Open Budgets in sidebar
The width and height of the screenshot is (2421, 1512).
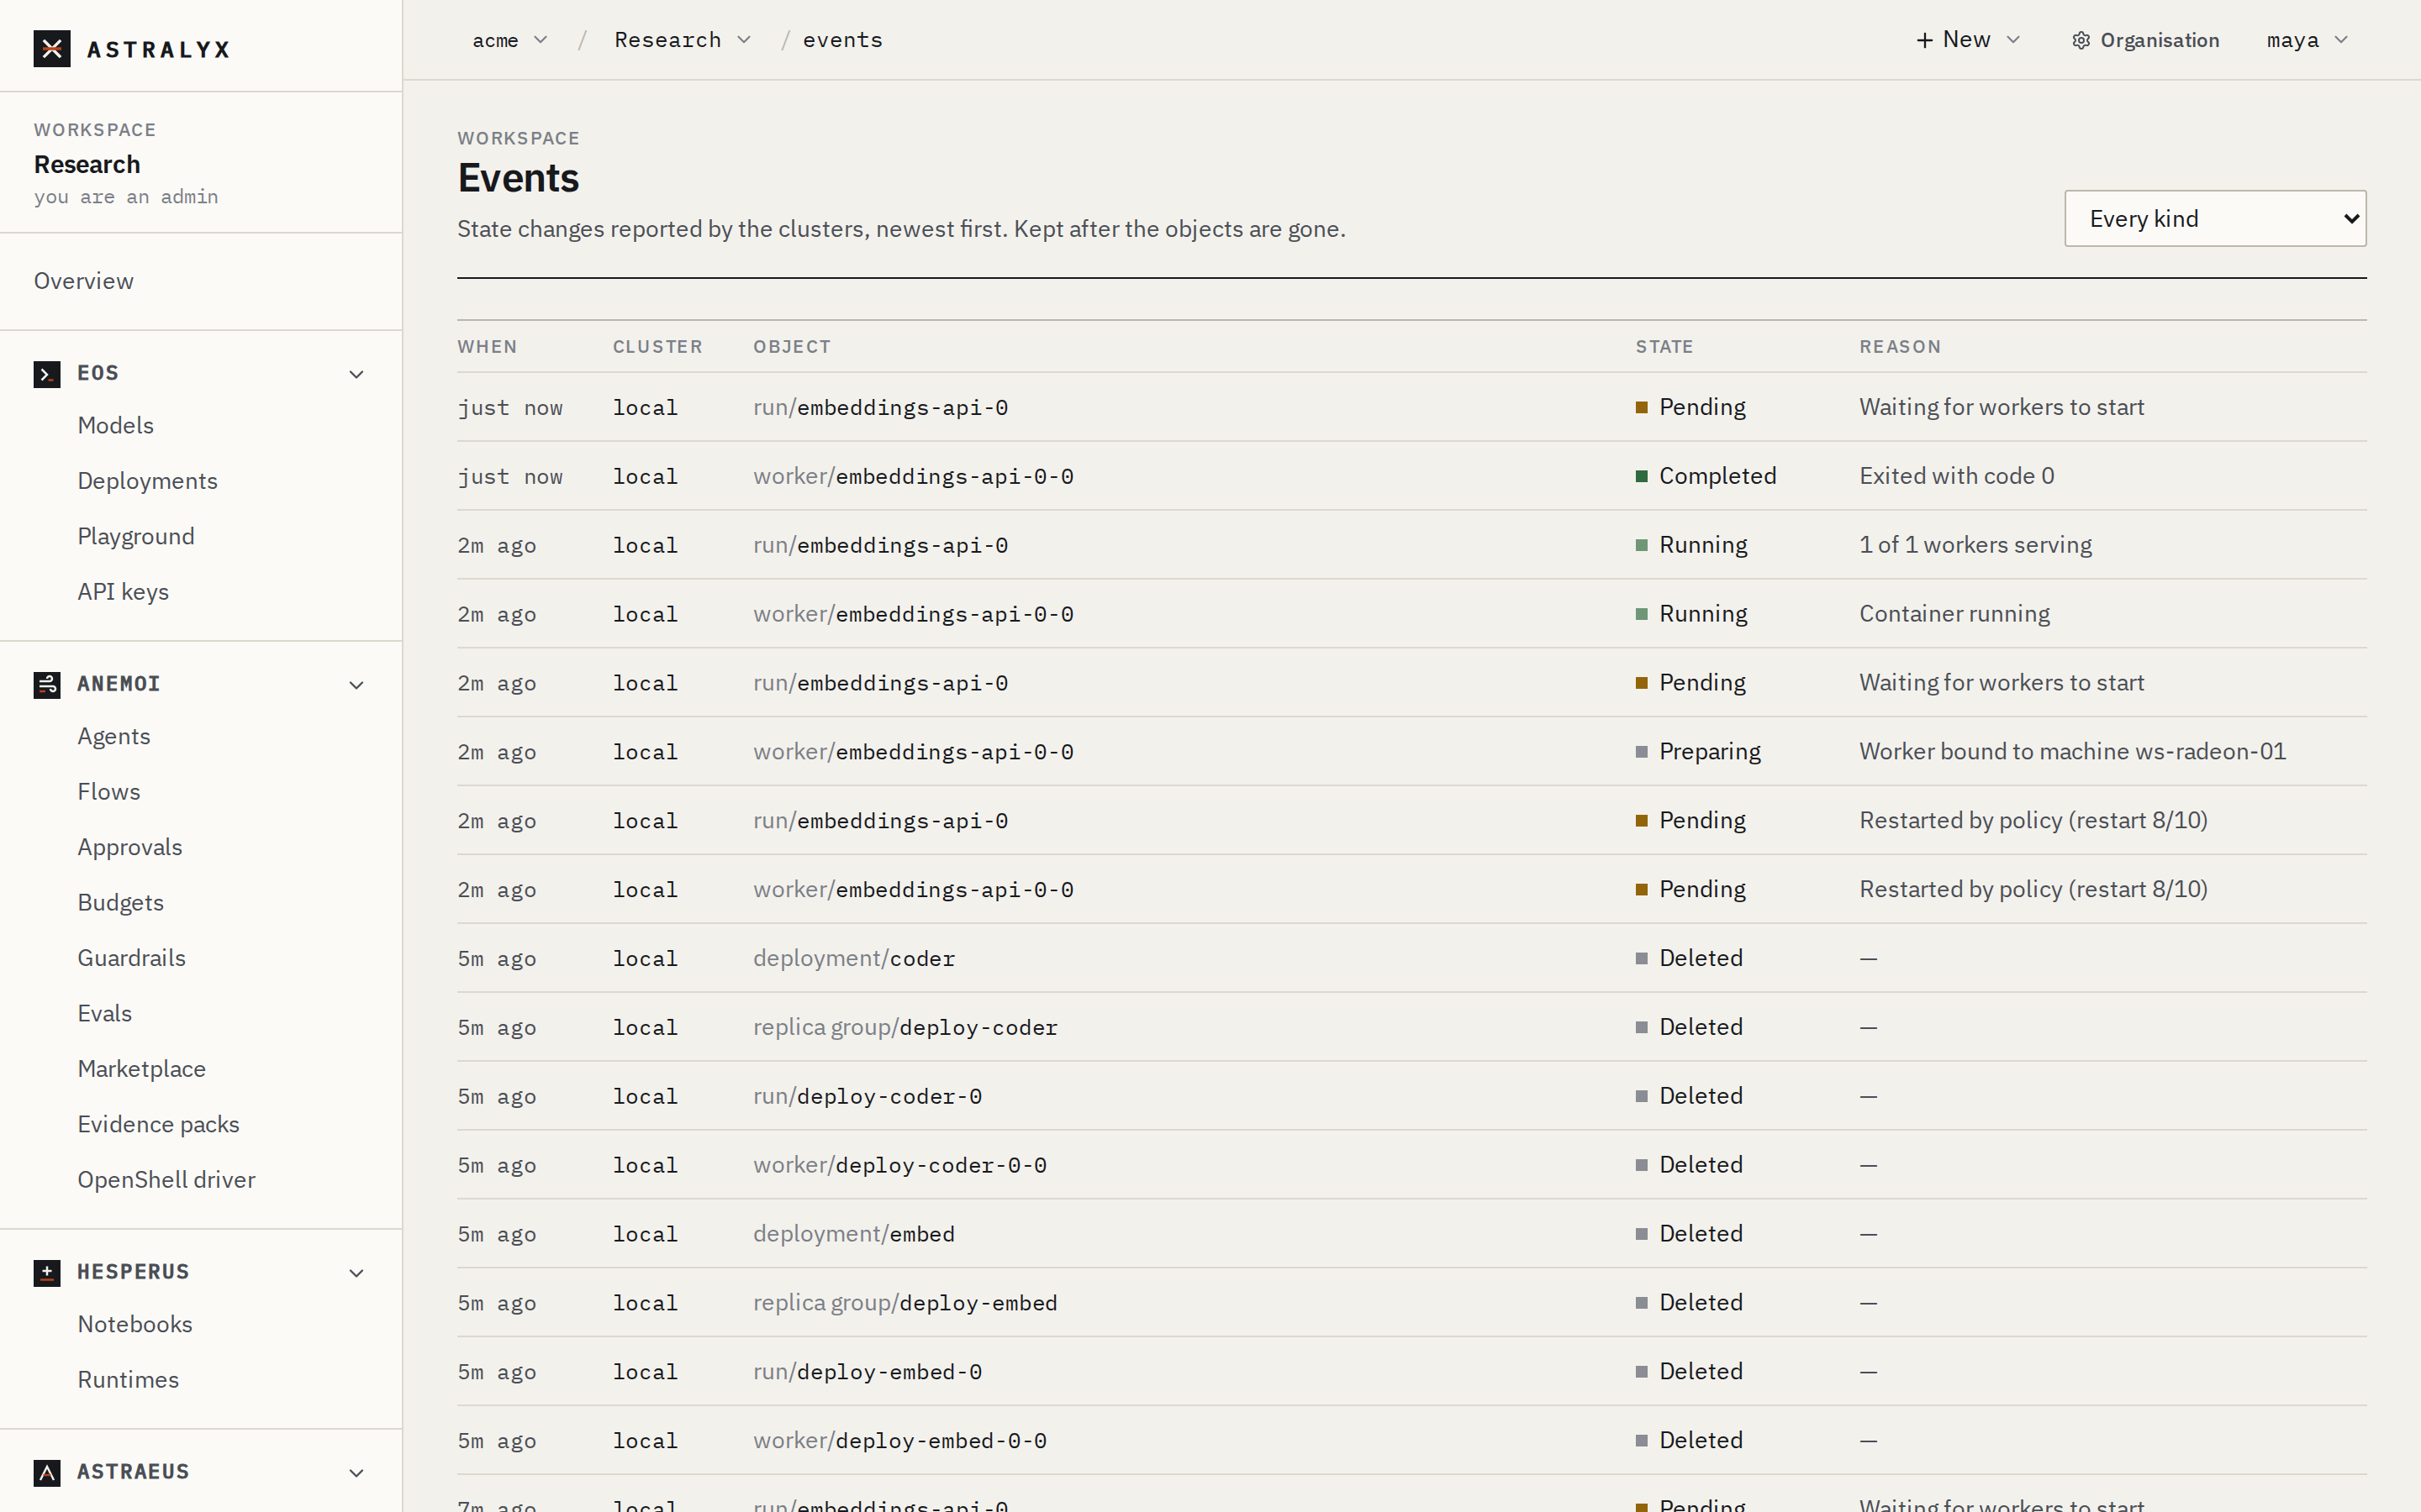click(x=121, y=903)
